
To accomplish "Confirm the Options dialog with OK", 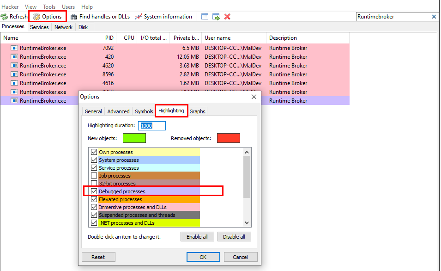I will 203,257.
